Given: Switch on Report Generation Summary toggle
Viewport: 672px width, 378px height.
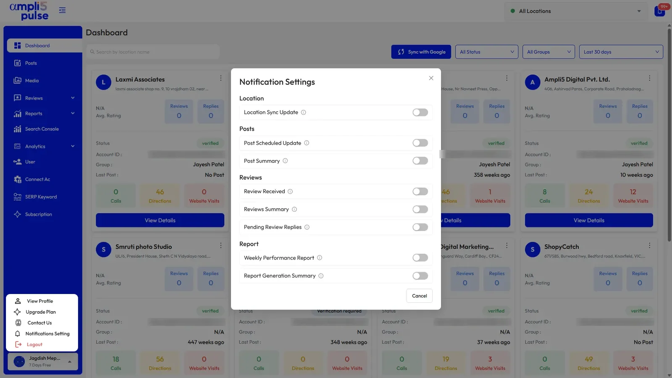Looking at the screenshot, I should click(x=420, y=276).
